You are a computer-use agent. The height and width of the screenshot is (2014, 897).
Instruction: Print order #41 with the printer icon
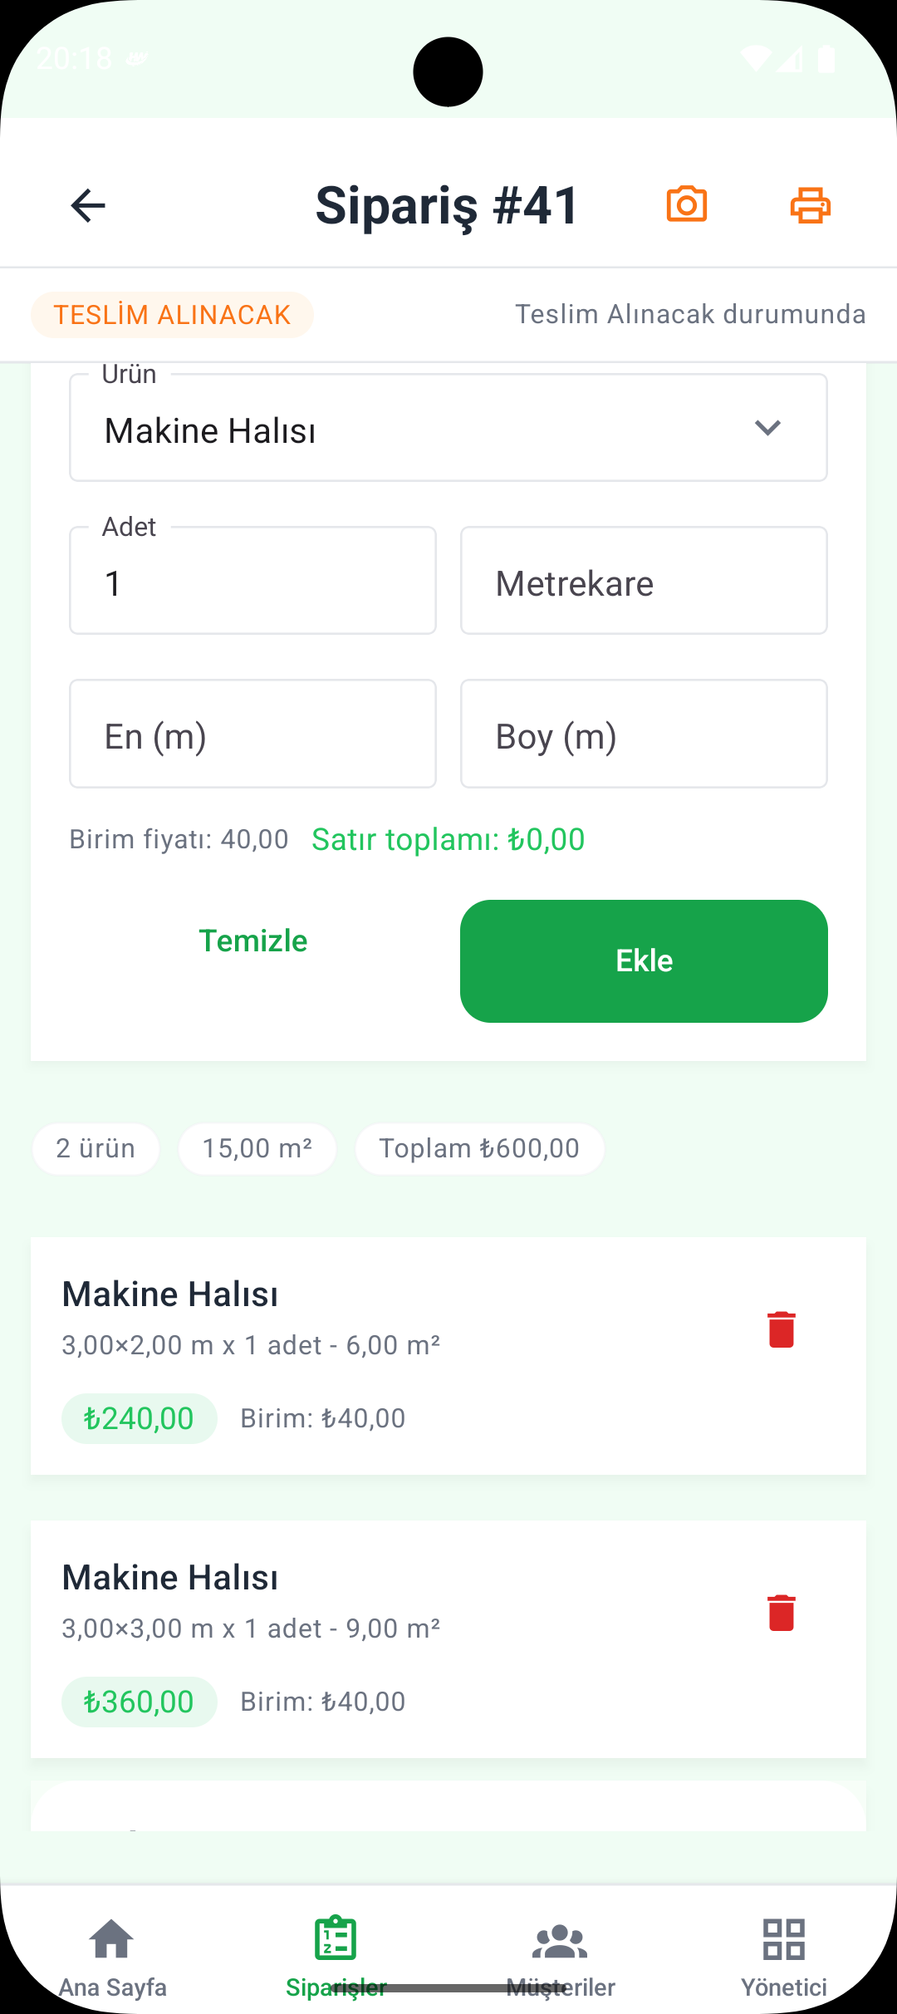click(810, 205)
